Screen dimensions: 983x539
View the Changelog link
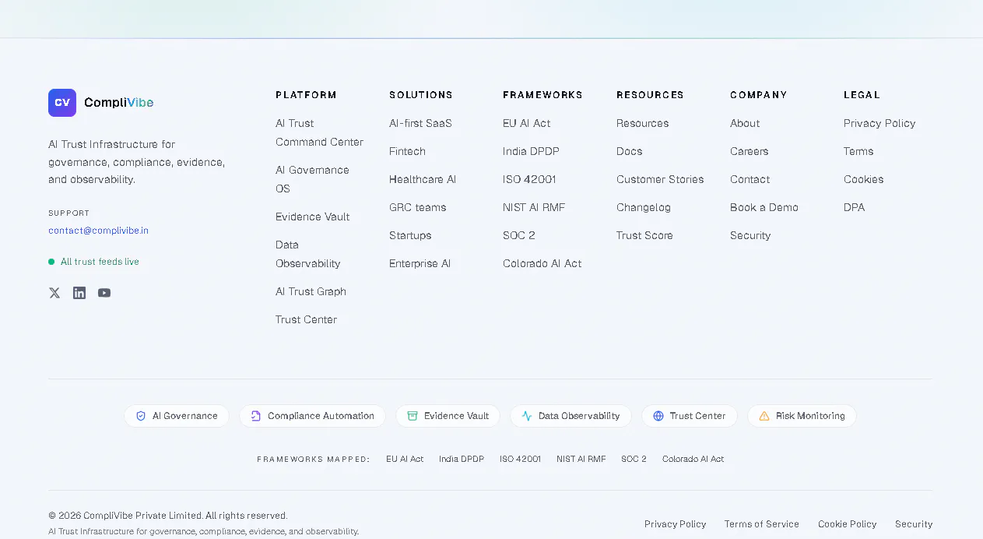tap(643, 207)
